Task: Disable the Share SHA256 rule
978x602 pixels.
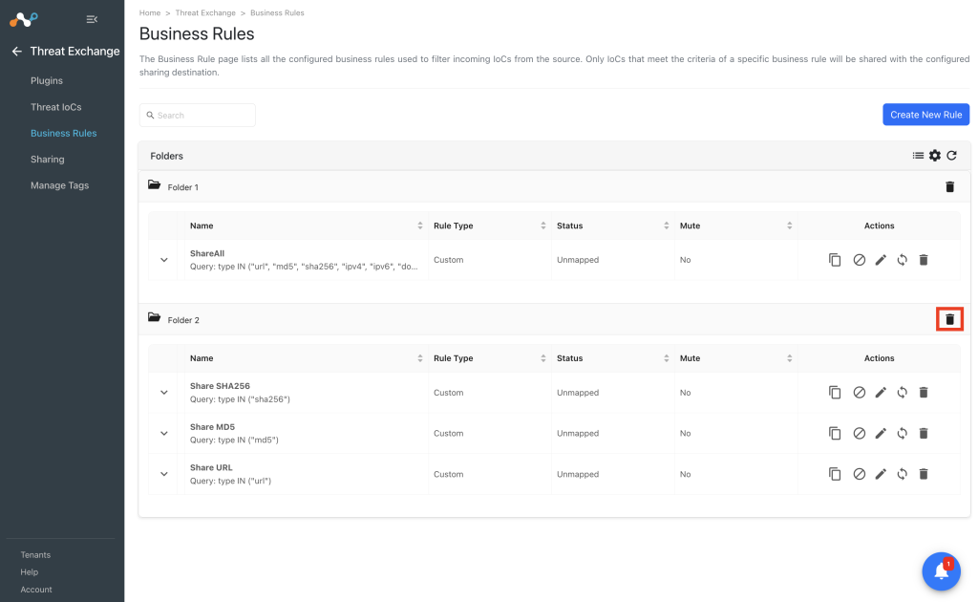Action: [x=859, y=393]
